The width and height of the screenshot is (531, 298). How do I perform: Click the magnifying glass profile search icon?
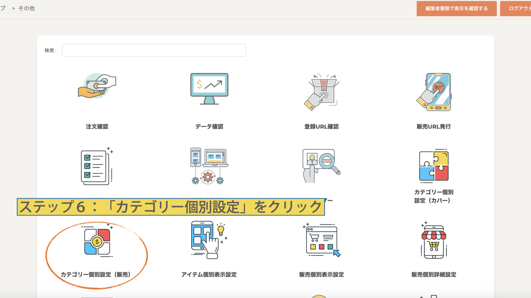click(321, 166)
